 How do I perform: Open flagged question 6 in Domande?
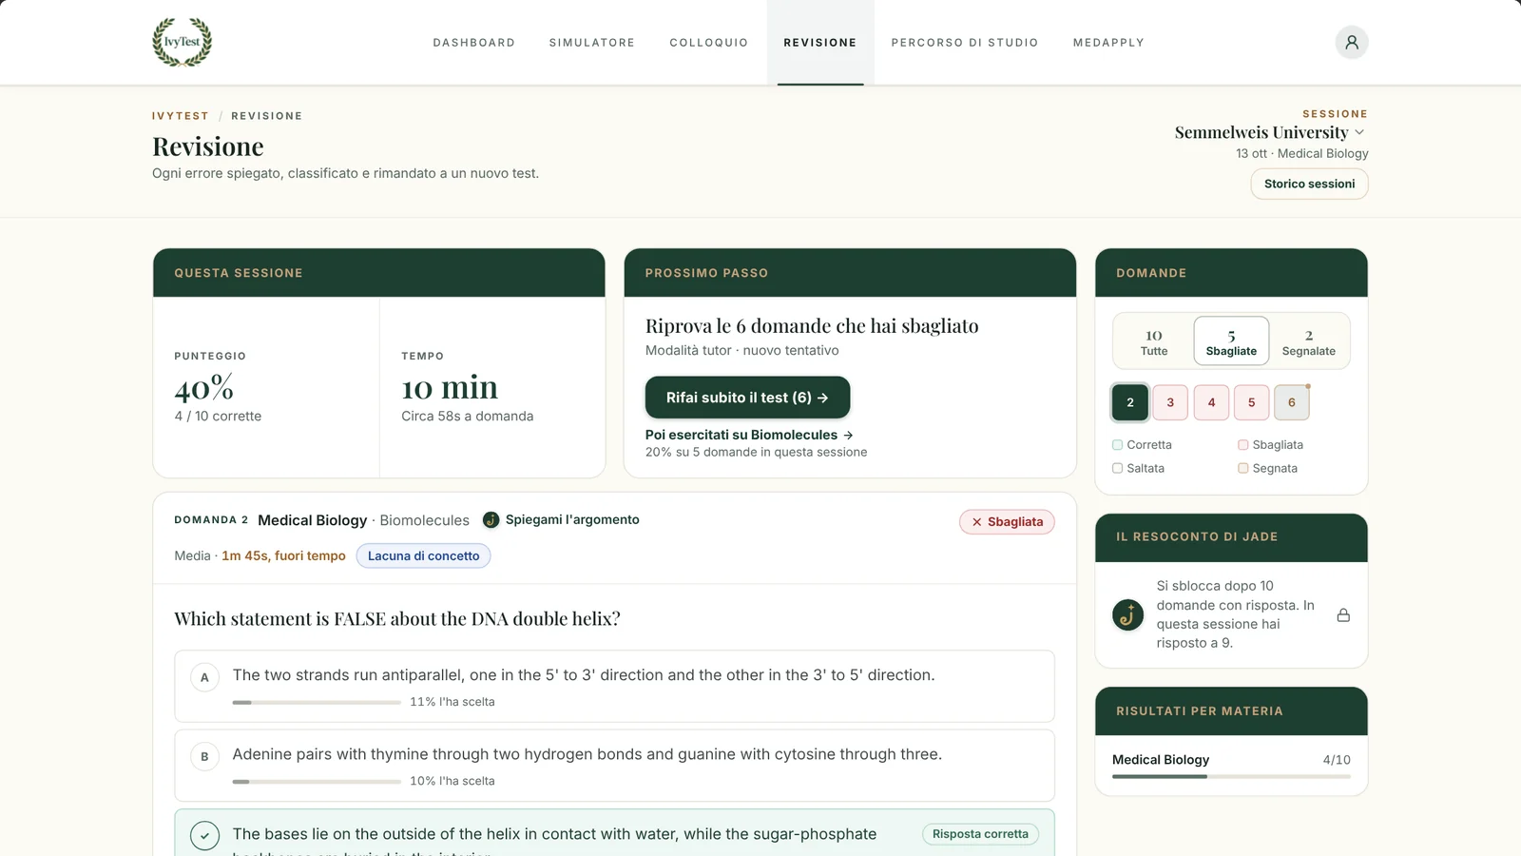click(x=1291, y=402)
